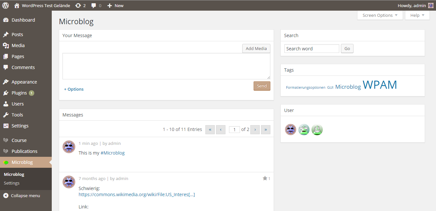Click the Microblog tag in the Tags box
This screenshot has width=436, height=211.
pyautogui.click(x=348, y=87)
